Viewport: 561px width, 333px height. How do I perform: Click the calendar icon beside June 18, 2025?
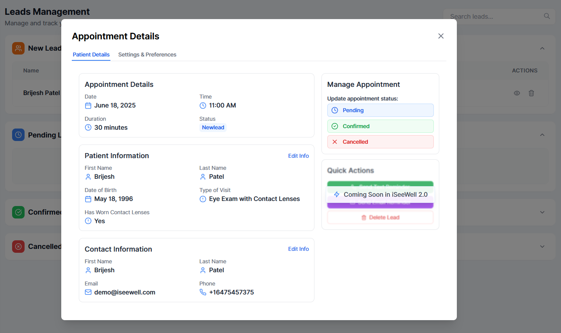coord(88,106)
